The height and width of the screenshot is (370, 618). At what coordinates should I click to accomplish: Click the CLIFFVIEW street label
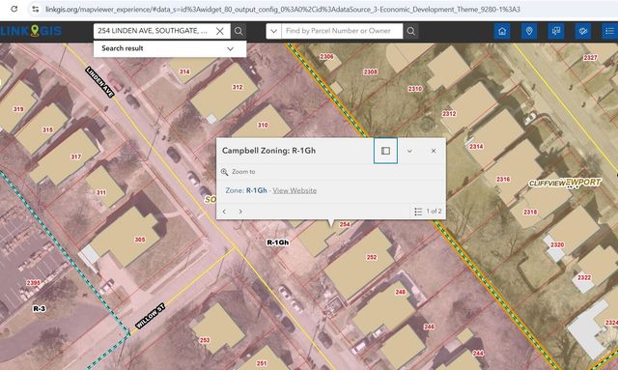548,183
